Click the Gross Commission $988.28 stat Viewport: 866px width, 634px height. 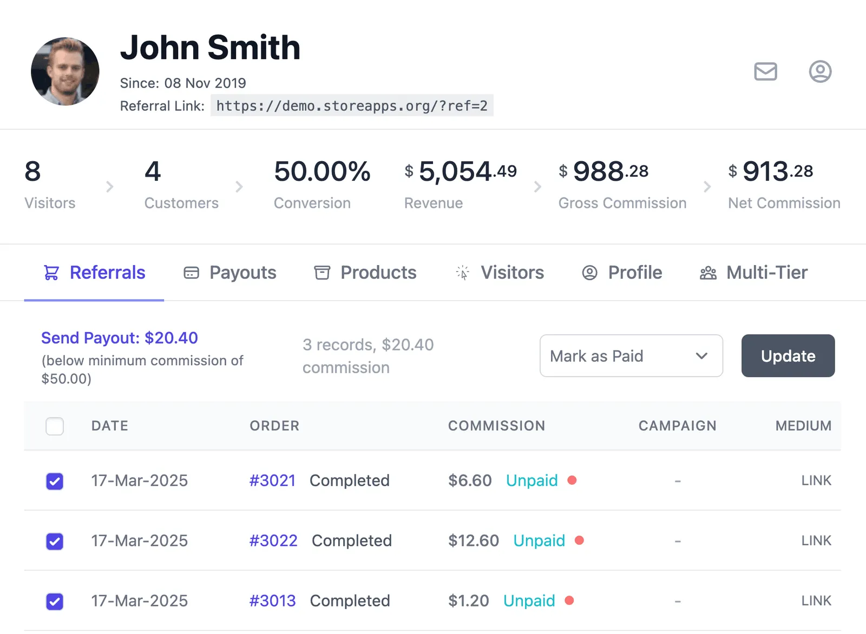pyautogui.click(x=622, y=184)
